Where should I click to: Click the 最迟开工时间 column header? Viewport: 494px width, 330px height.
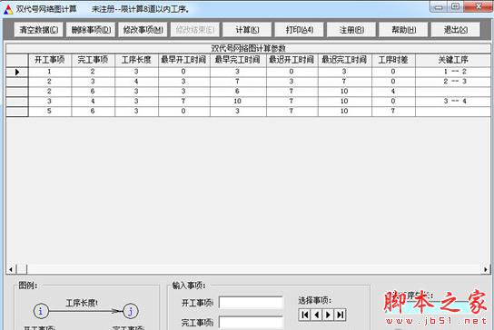coord(292,60)
